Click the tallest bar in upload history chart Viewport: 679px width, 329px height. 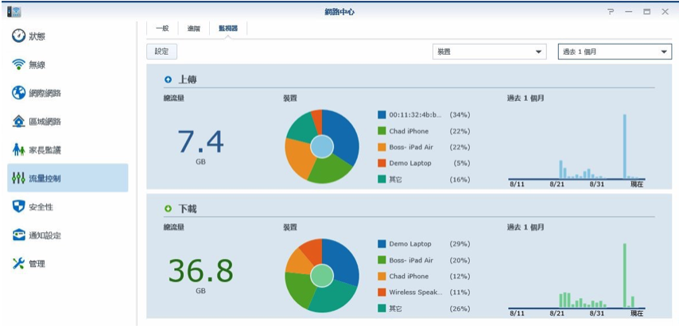click(625, 146)
